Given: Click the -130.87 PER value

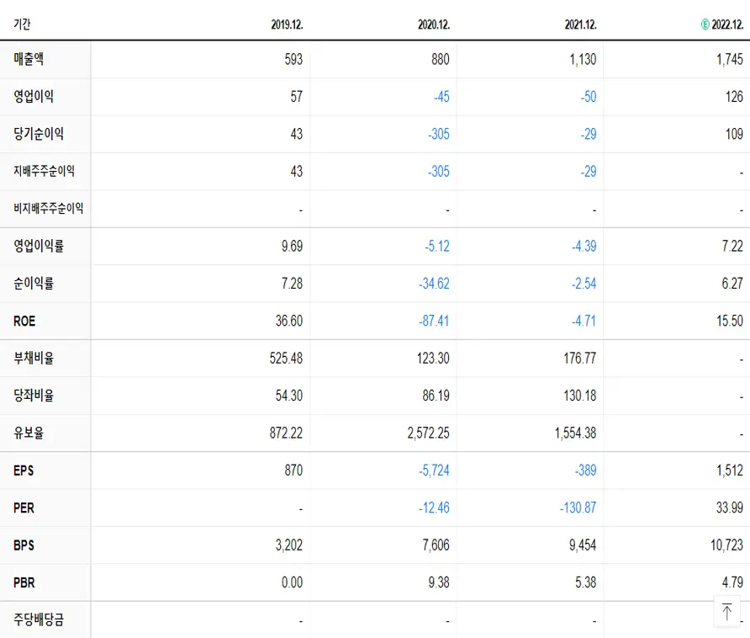Looking at the screenshot, I should tap(578, 508).
